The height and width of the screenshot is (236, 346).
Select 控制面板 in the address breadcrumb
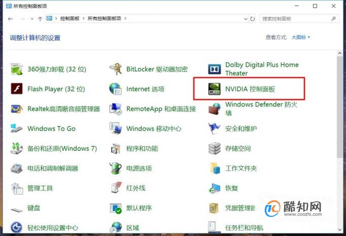coord(70,19)
